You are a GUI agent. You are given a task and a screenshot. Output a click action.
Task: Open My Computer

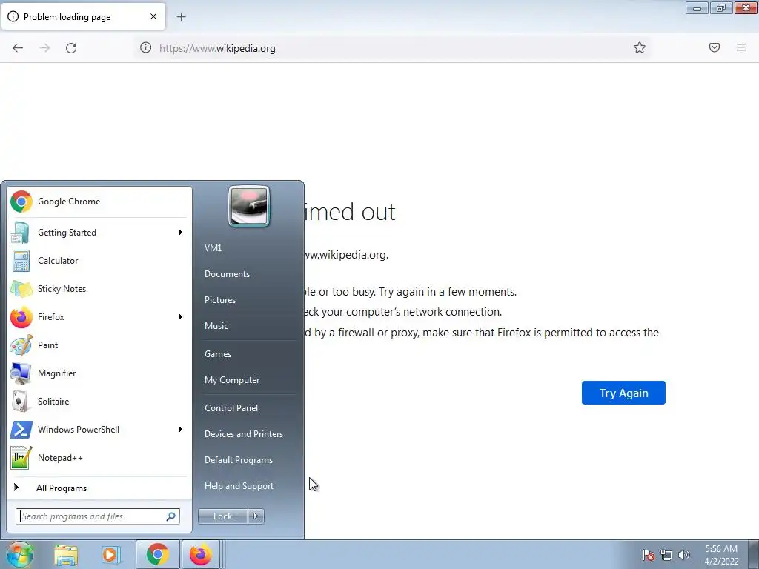click(x=232, y=380)
